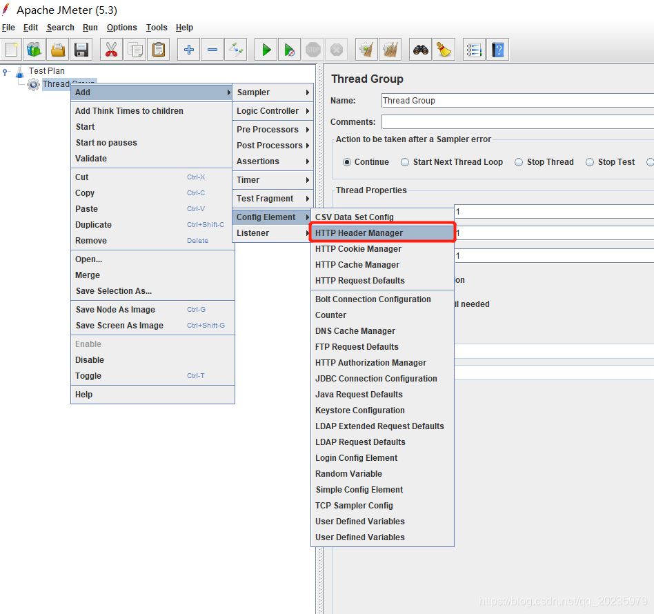Collapse the Test Plan tree node handle
This screenshot has height=614, width=654.
pos(5,72)
